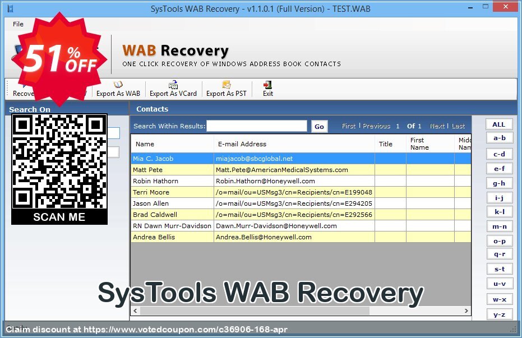
Task: Click horizontal scrollbar left arrow
Action: click(135, 311)
